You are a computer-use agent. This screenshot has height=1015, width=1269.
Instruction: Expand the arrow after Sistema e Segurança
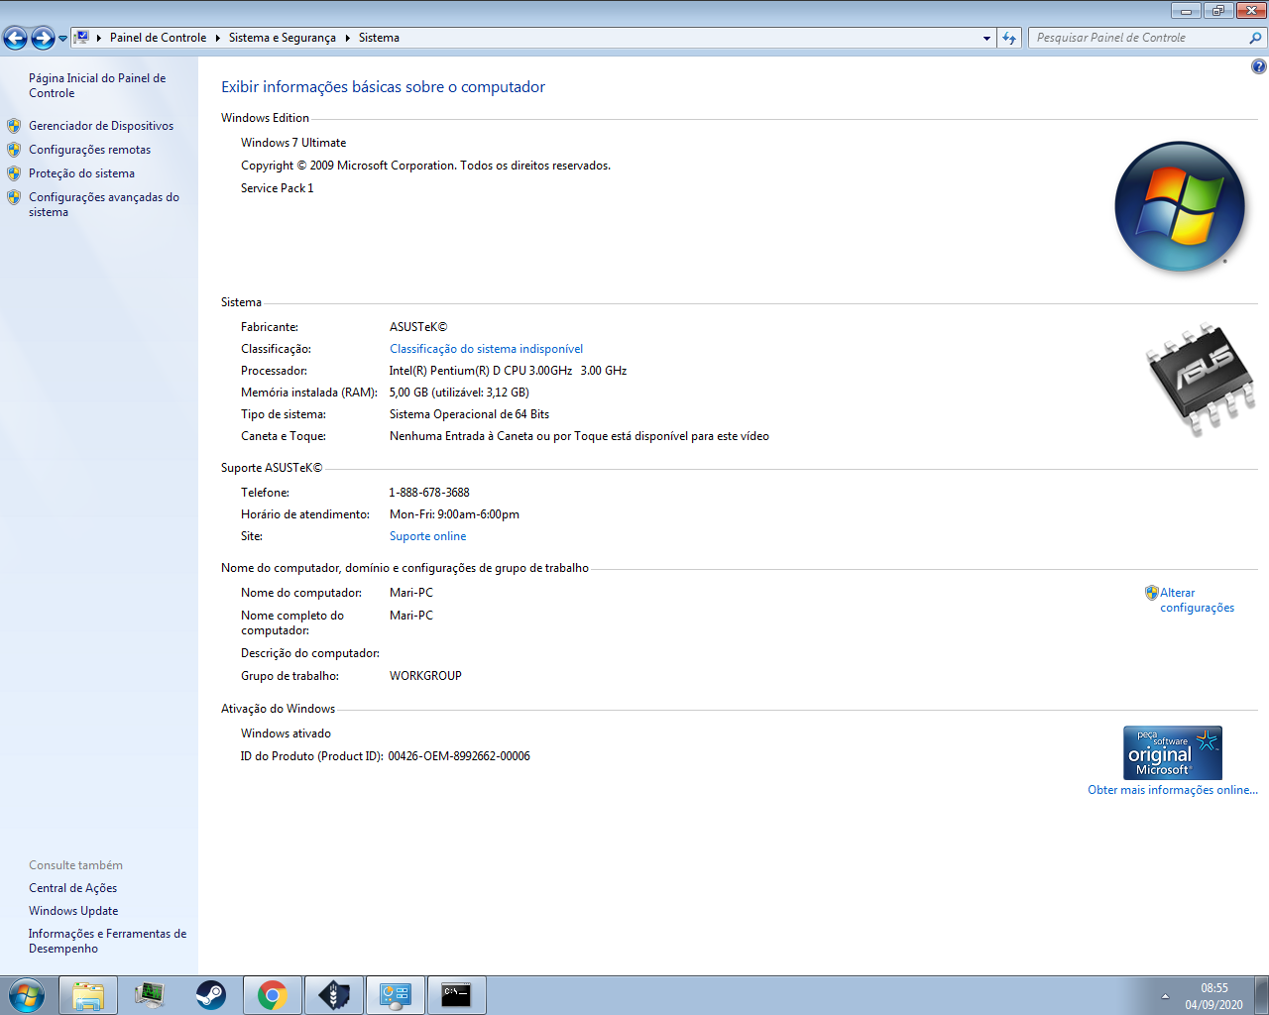coord(348,38)
